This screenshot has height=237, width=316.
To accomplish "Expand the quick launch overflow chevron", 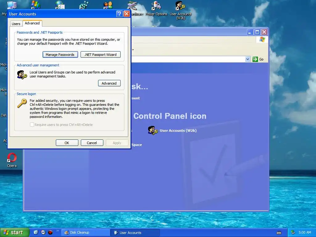I will tap(58, 231).
